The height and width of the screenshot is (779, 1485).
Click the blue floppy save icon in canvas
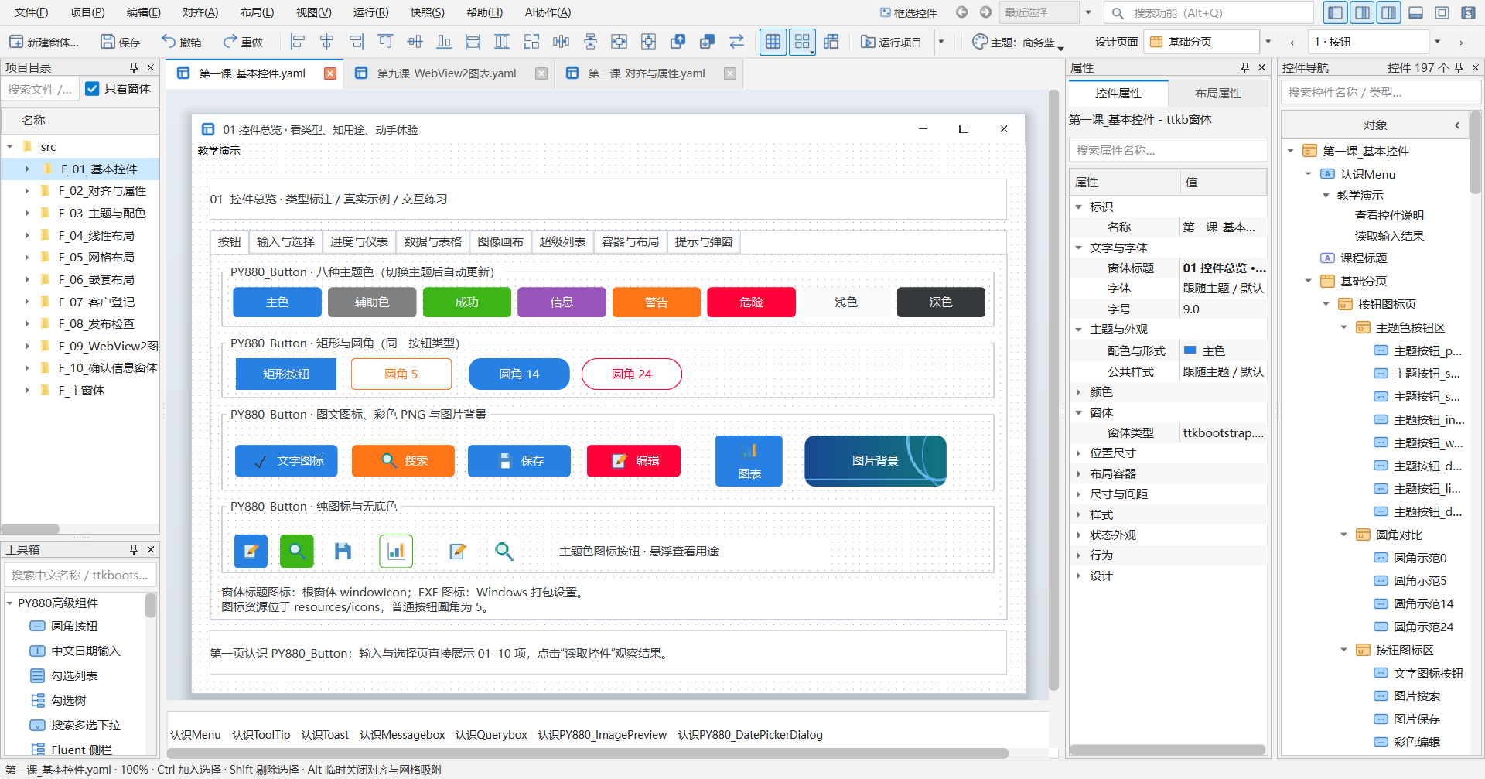coord(343,551)
